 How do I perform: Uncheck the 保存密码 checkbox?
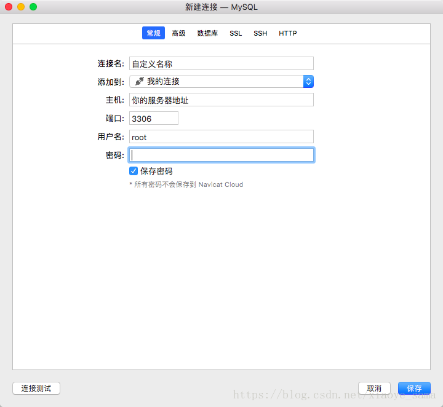[134, 171]
